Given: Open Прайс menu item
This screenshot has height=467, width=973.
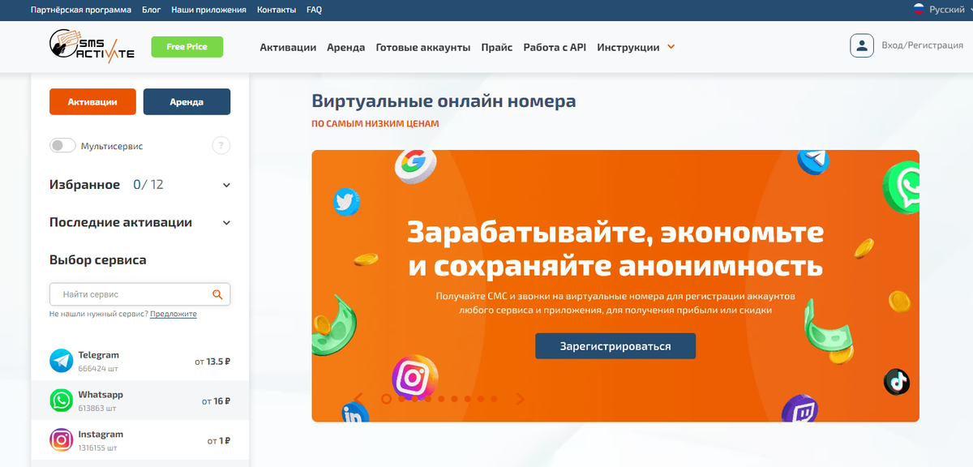Looking at the screenshot, I should pyautogui.click(x=497, y=47).
